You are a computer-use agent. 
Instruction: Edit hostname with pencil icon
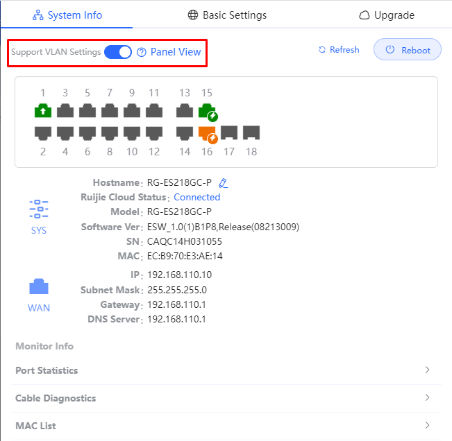[x=223, y=183]
